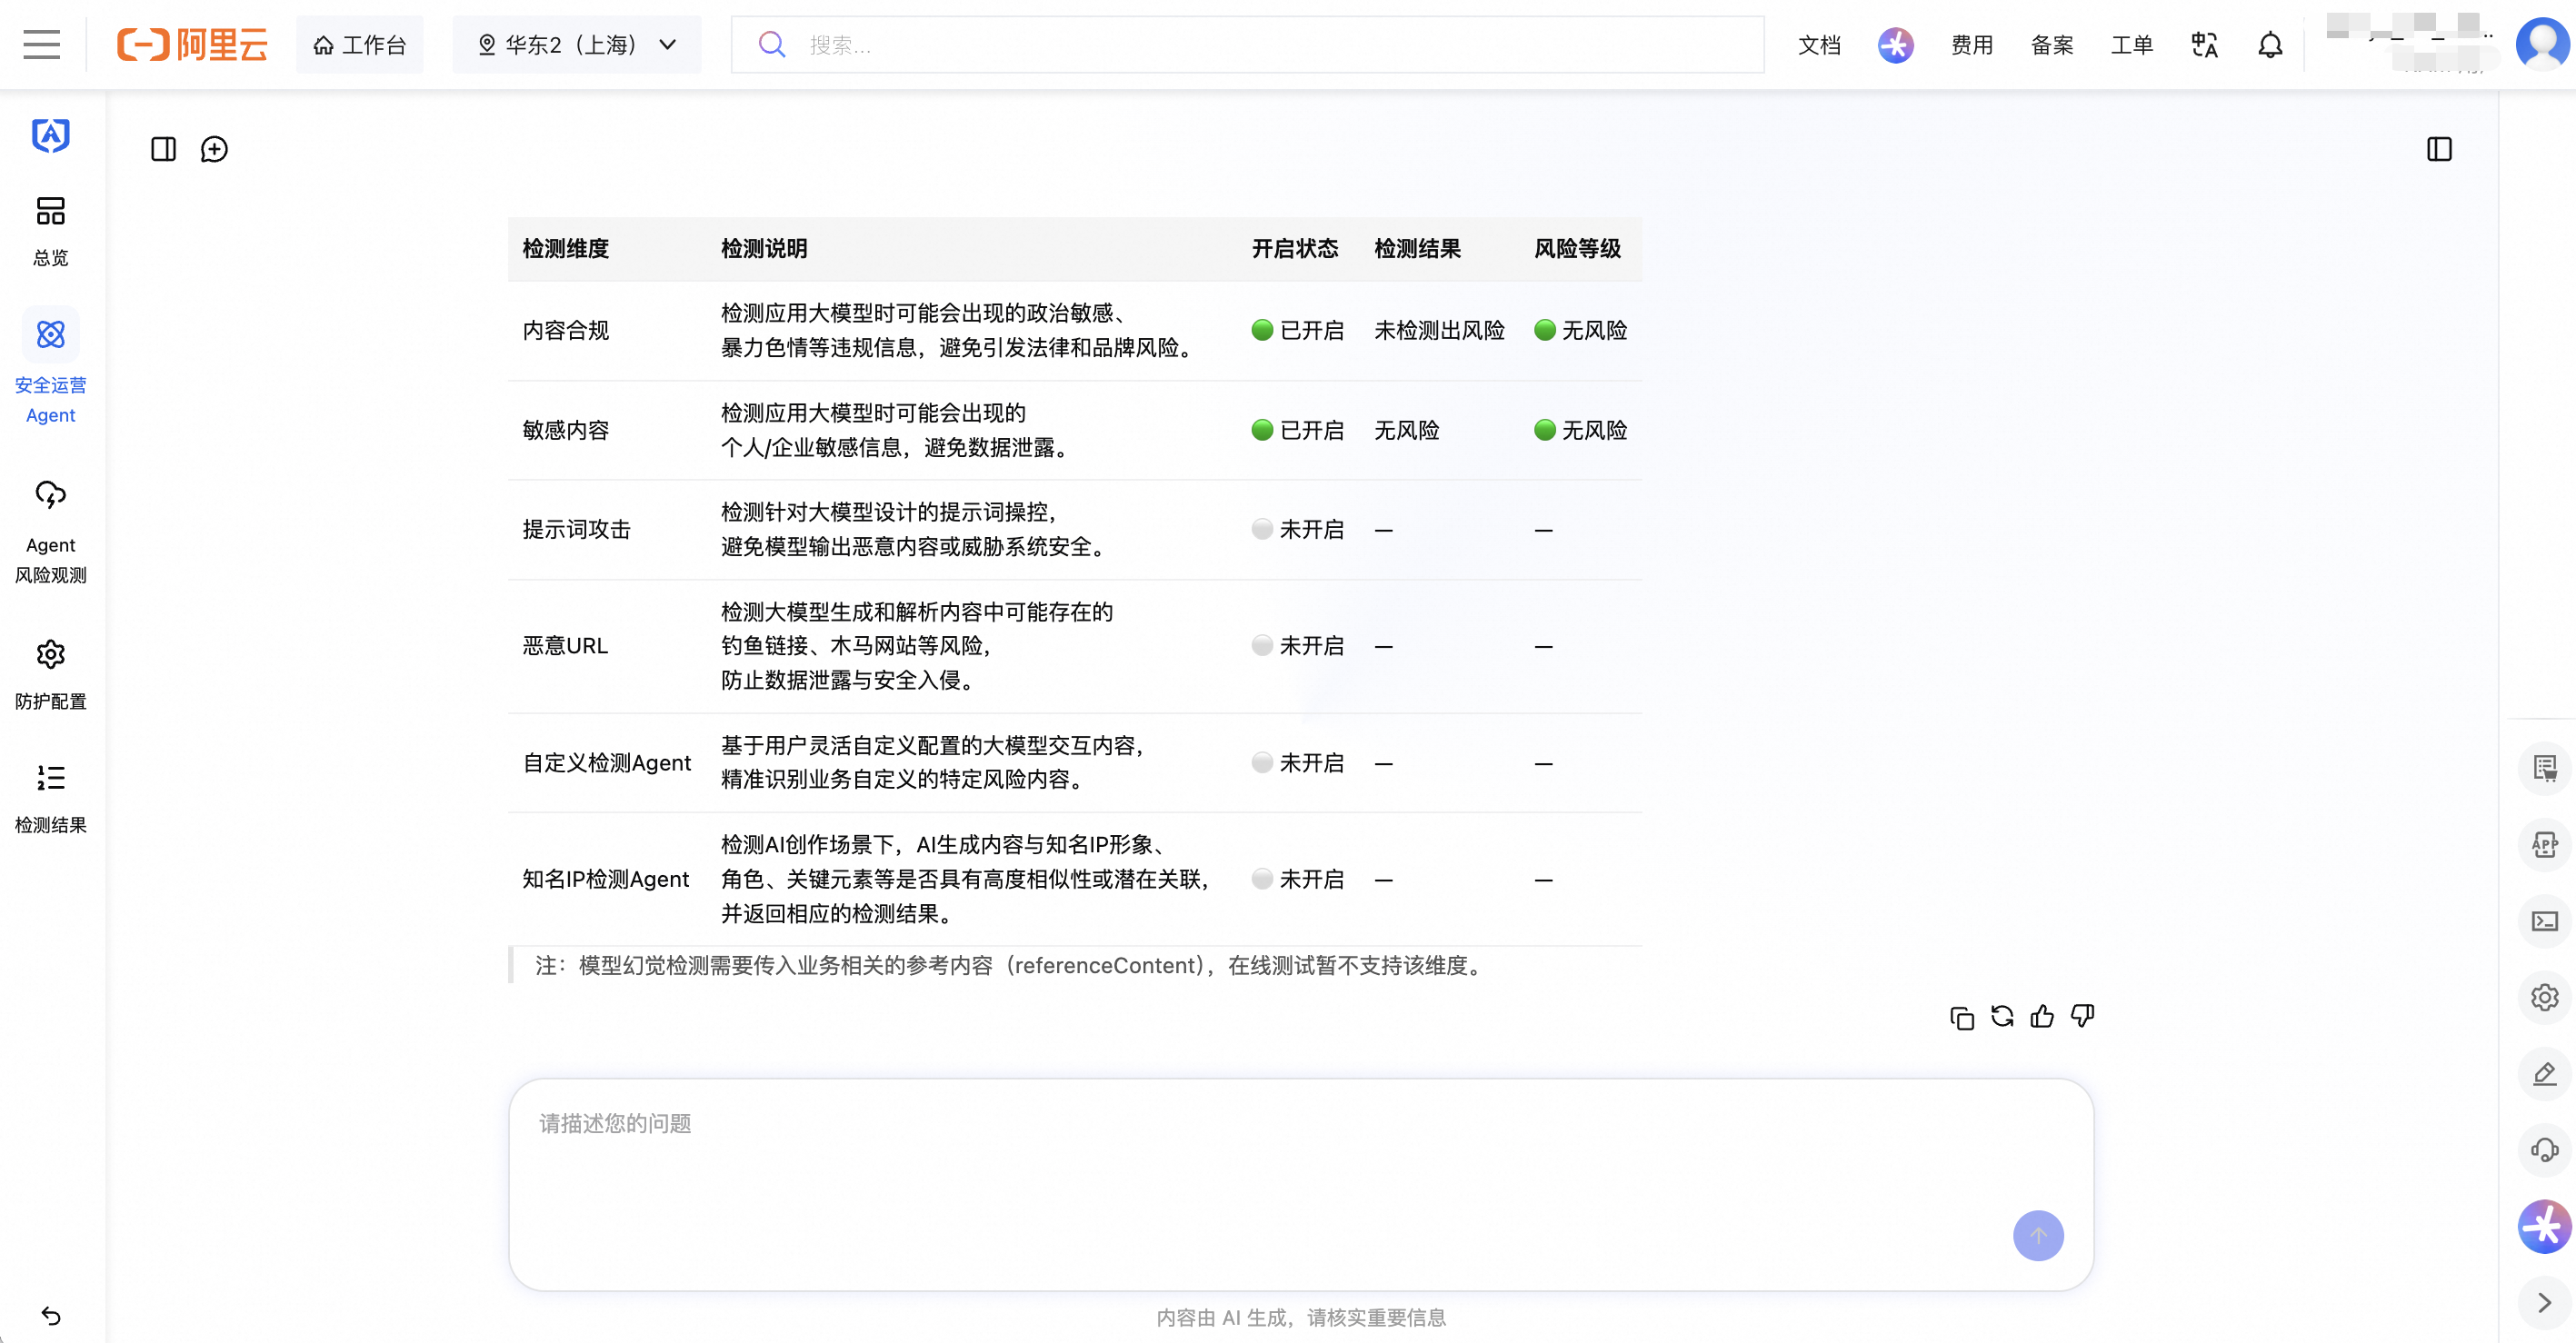Dislike the response with thumbs down
The height and width of the screenshot is (1343, 2576).
2082,1017
